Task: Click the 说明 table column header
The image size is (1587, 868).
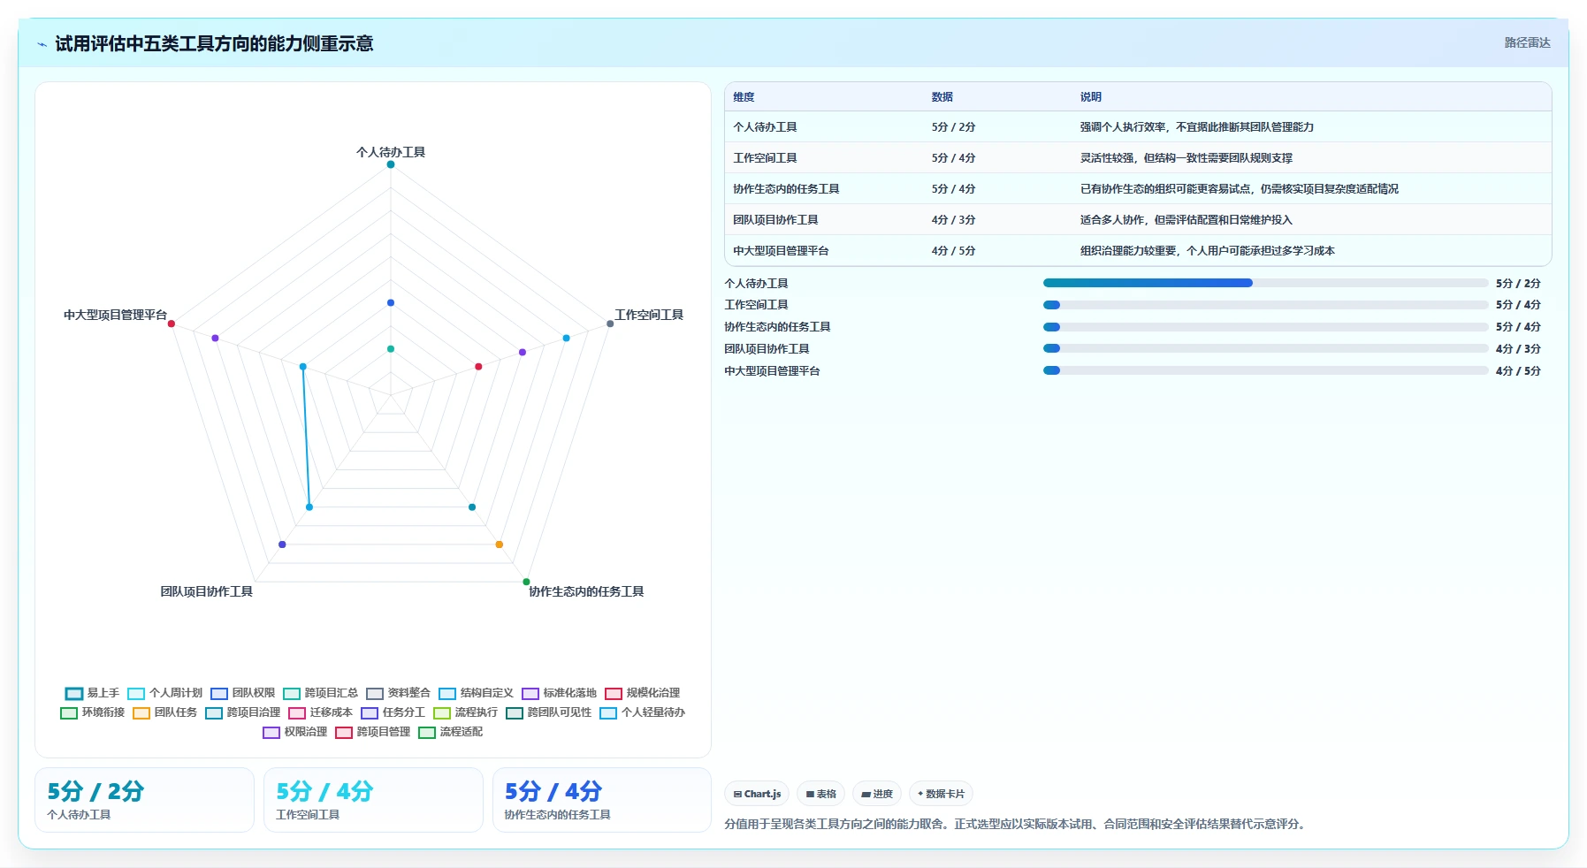Action: (1090, 97)
